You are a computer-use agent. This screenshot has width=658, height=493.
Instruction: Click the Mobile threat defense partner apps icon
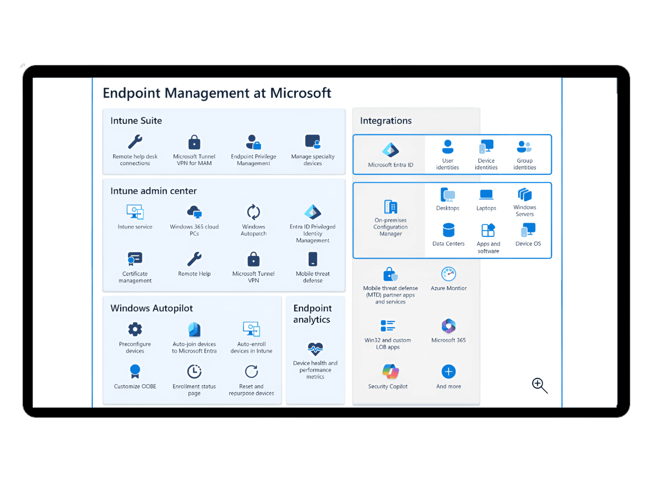point(390,274)
